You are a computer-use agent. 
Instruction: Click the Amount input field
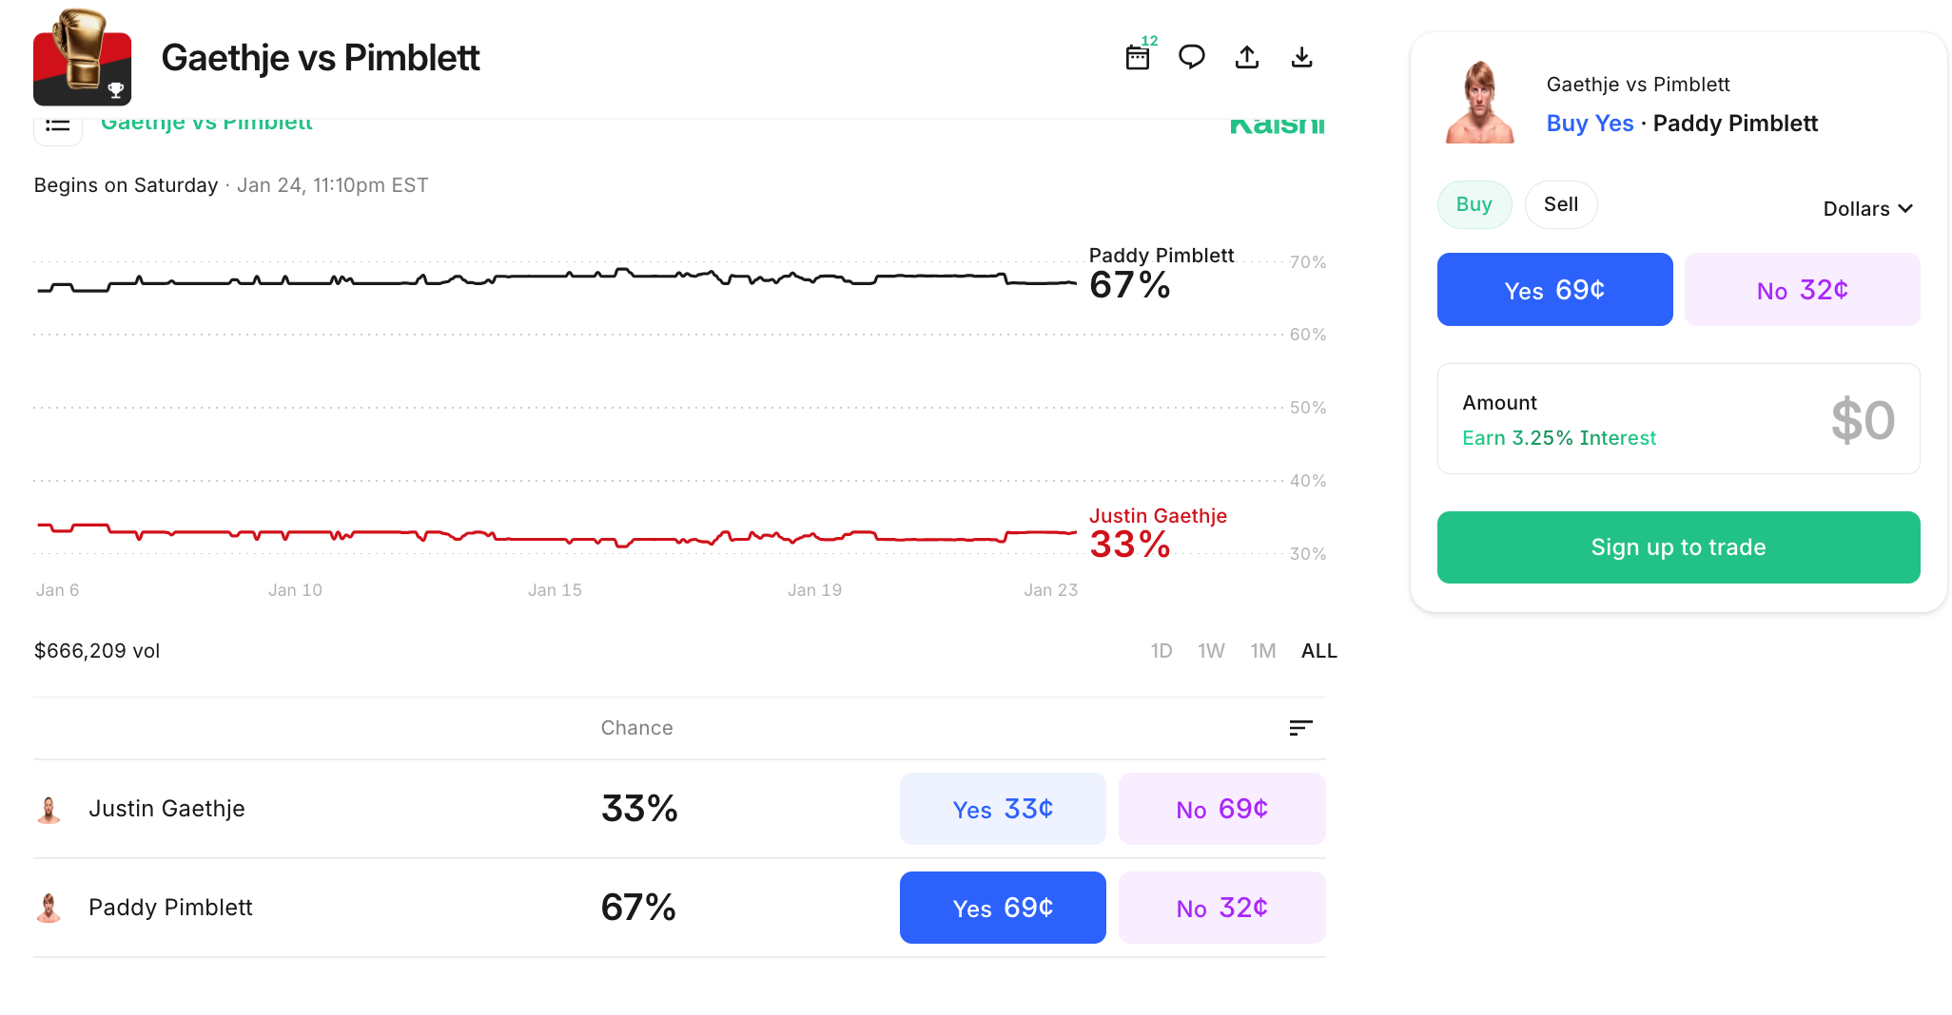(x=1678, y=419)
